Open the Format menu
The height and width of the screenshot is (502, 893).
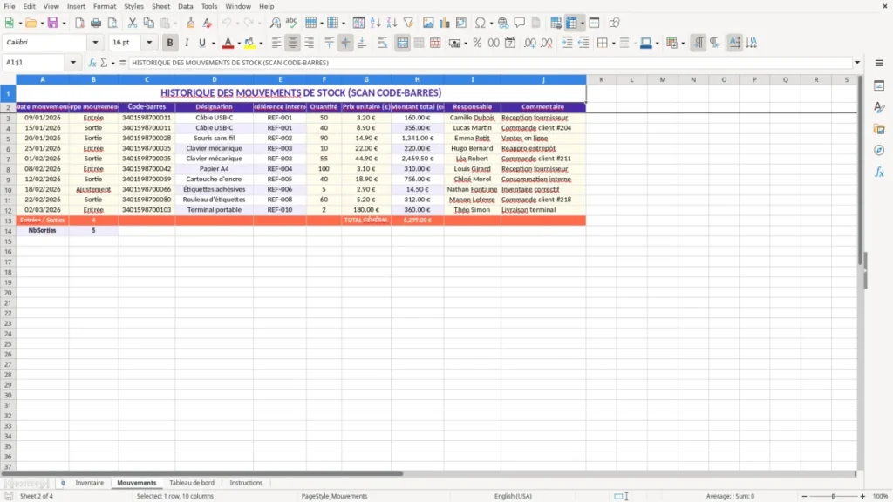point(105,6)
